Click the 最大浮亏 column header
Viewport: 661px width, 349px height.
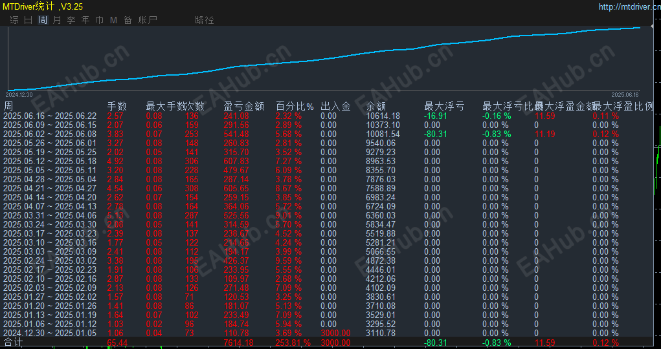point(444,106)
